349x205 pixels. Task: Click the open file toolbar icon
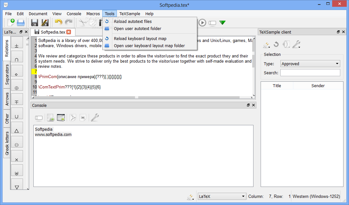(x=21, y=22)
